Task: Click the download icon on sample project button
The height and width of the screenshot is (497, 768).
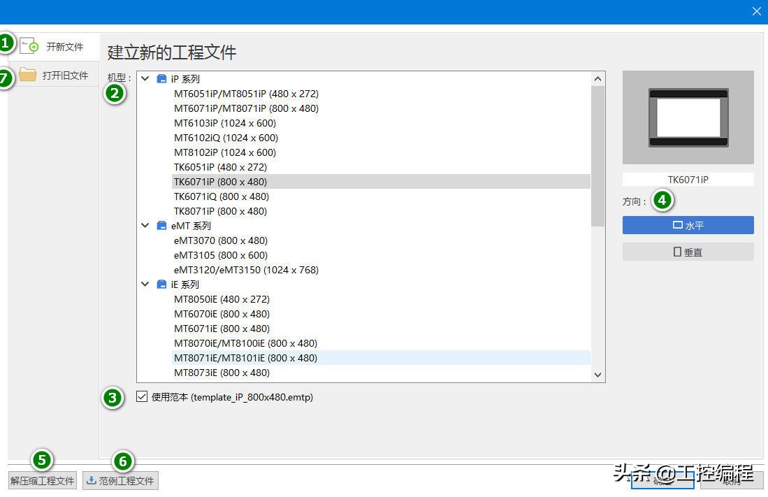Action: (91, 480)
